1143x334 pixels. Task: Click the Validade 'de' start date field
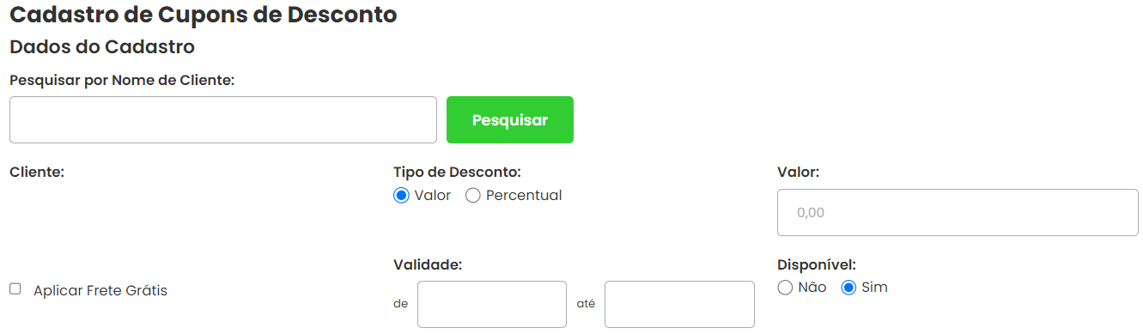point(492,304)
